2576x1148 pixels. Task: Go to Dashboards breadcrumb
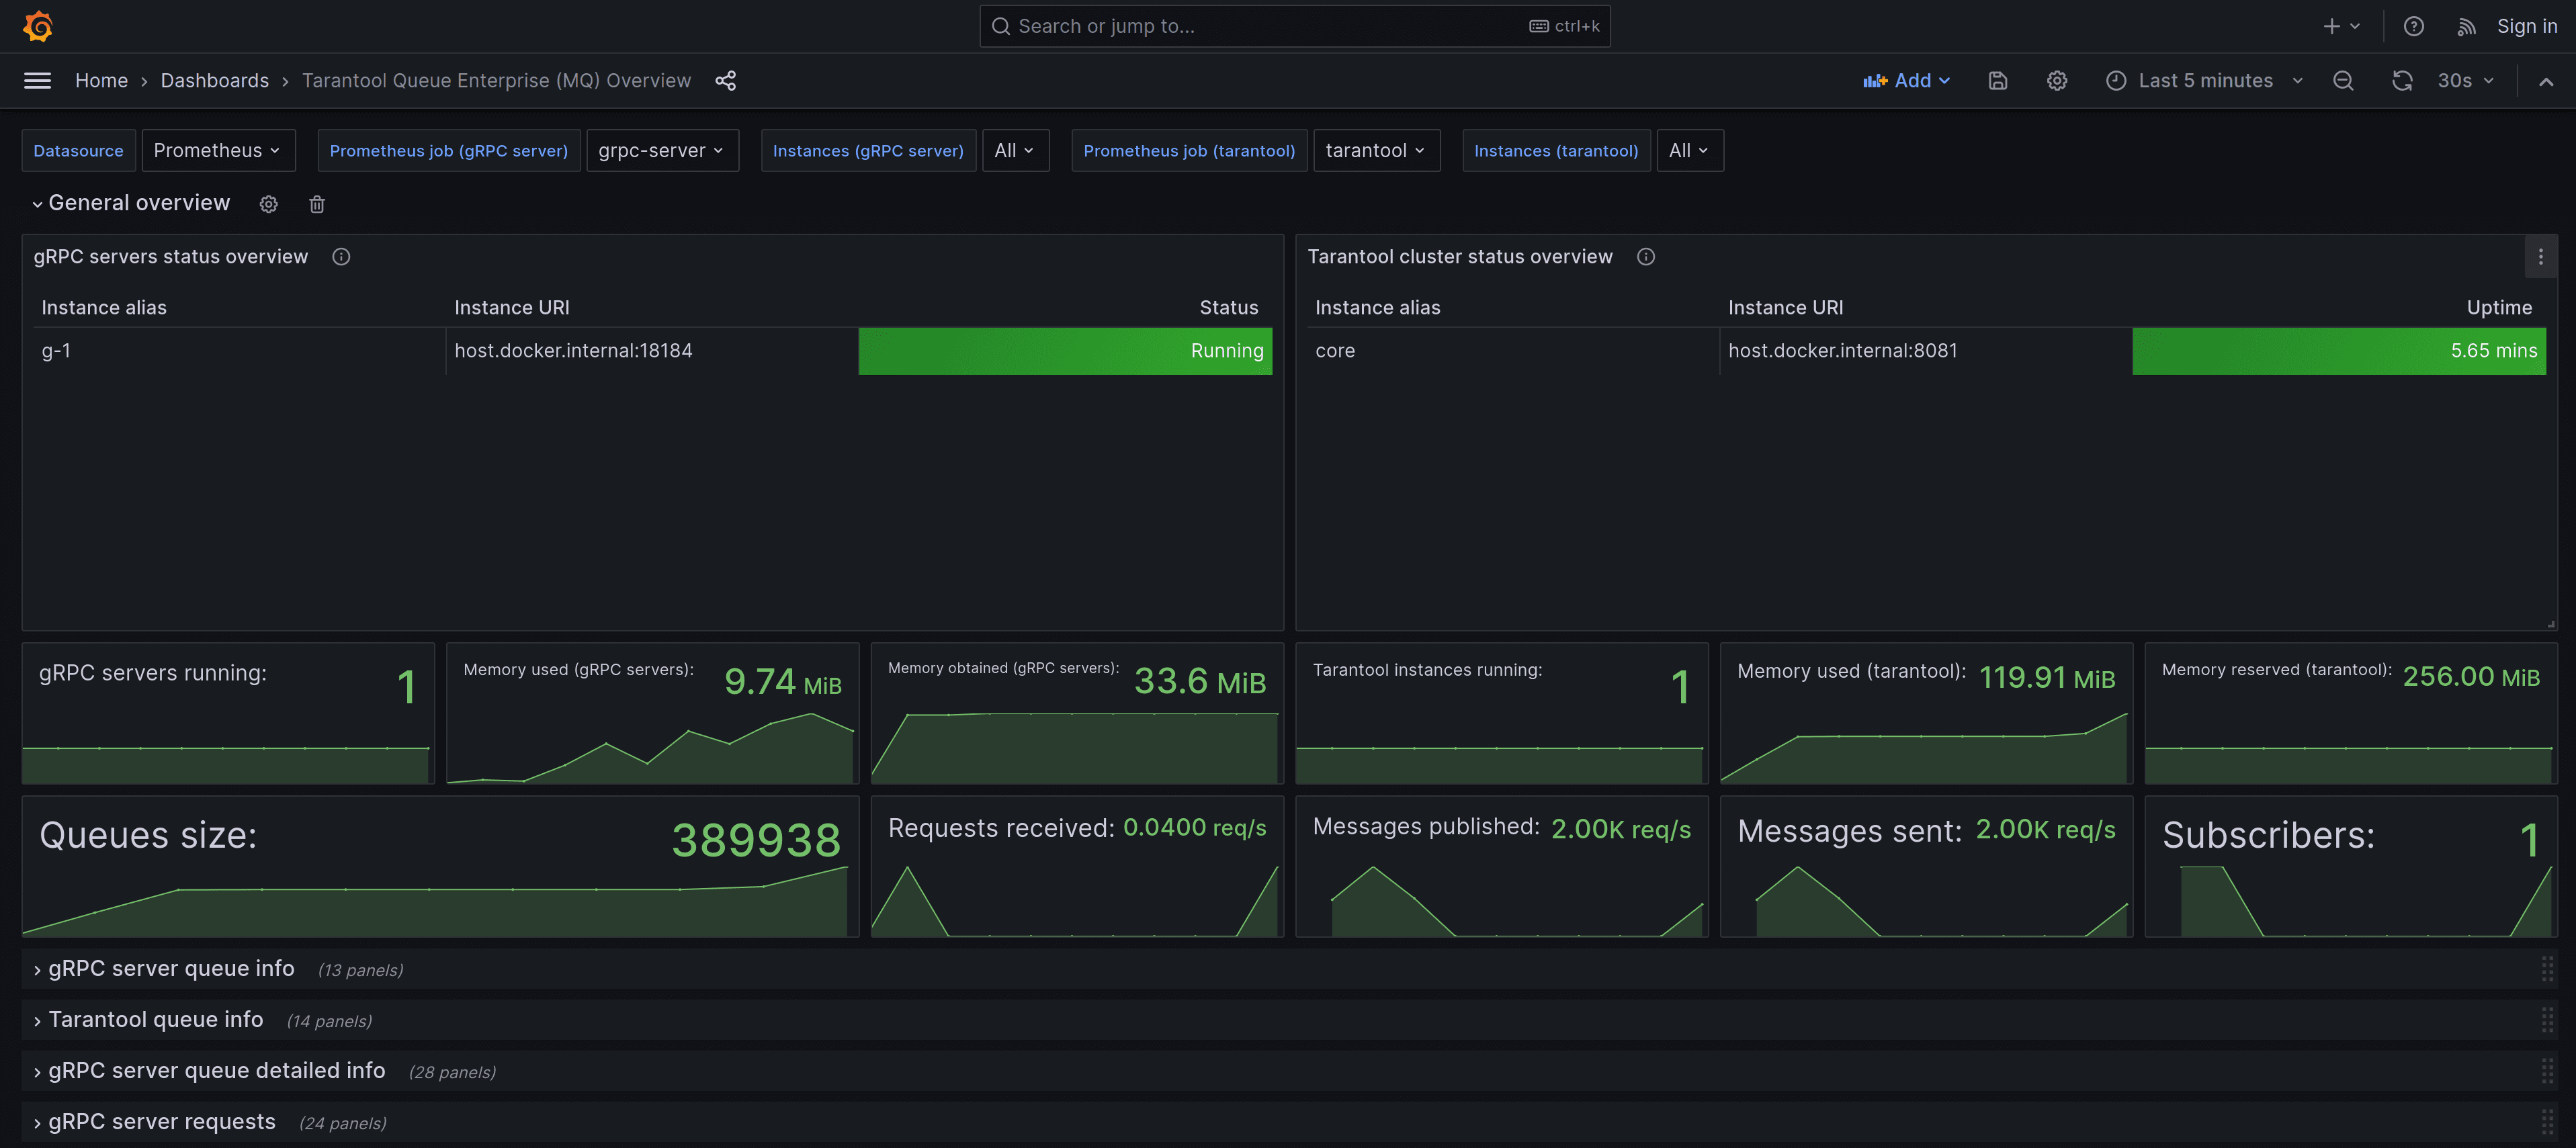pos(215,81)
